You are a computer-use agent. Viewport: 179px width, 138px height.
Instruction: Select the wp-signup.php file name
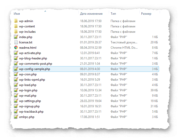[29, 106]
